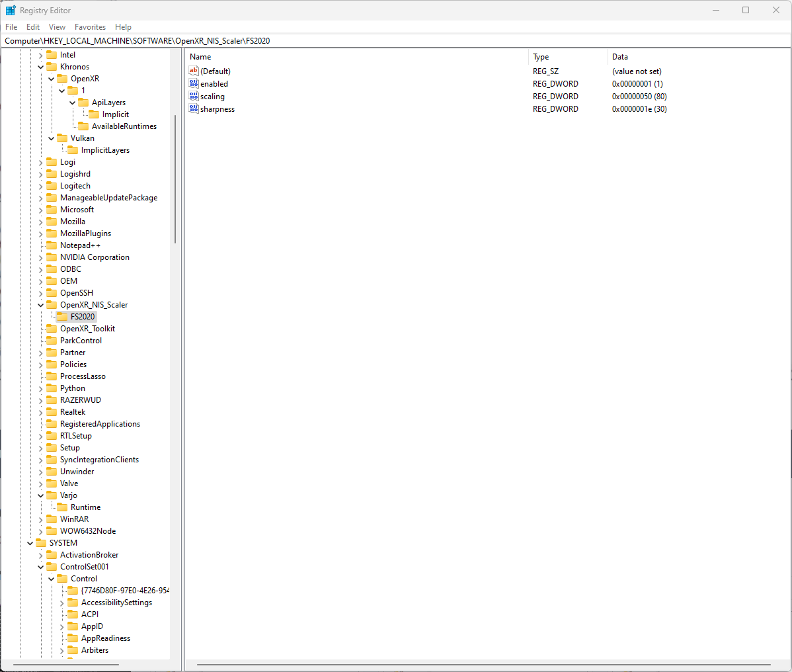Viewport: 792px width, 672px height.
Task: Click the 0x00000050 (80) scaling data
Action: point(639,96)
